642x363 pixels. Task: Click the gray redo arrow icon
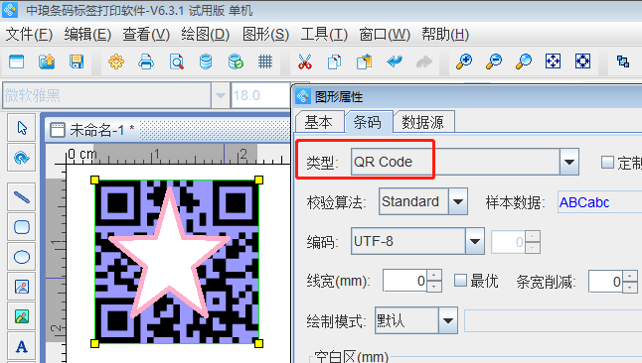pyautogui.click(x=424, y=62)
